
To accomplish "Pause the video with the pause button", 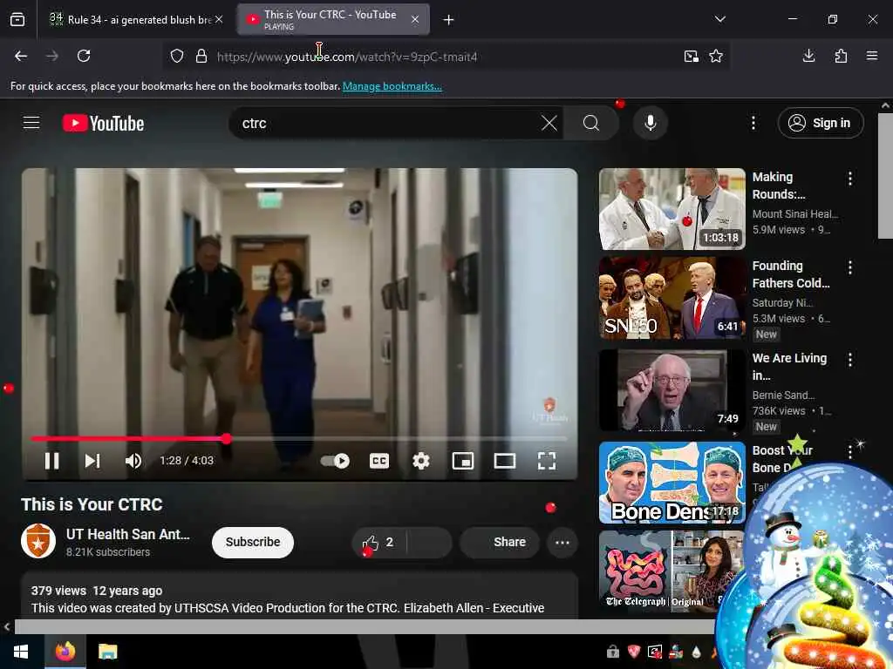I will tap(51, 461).
